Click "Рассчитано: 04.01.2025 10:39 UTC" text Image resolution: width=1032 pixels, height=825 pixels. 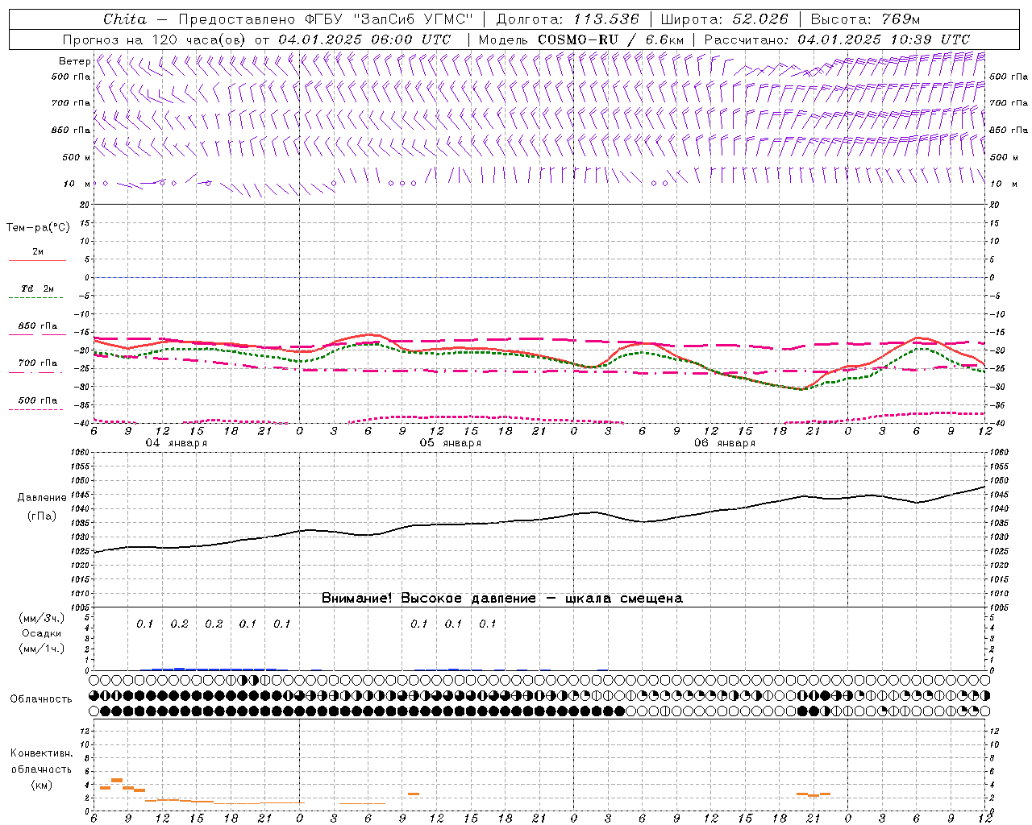pos(837,39)
